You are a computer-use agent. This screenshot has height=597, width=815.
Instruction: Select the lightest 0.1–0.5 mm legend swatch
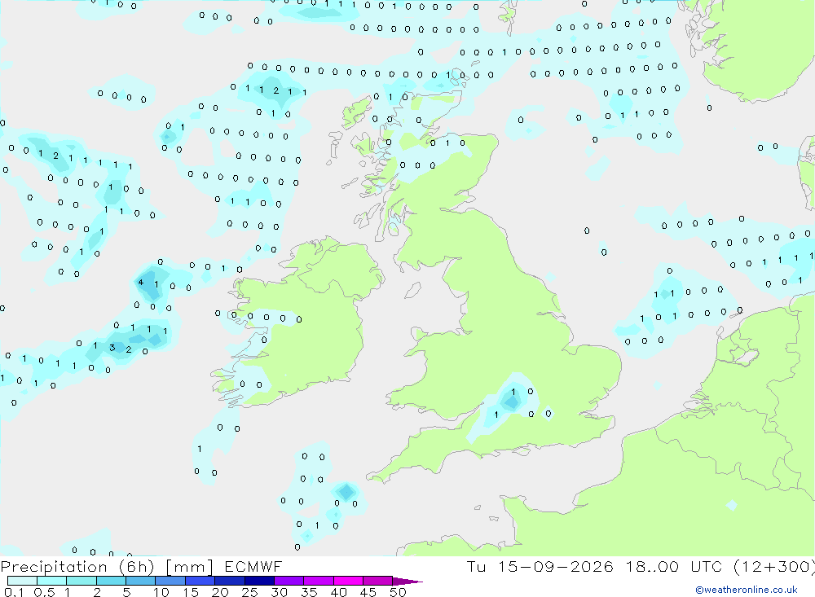(22, 581)
